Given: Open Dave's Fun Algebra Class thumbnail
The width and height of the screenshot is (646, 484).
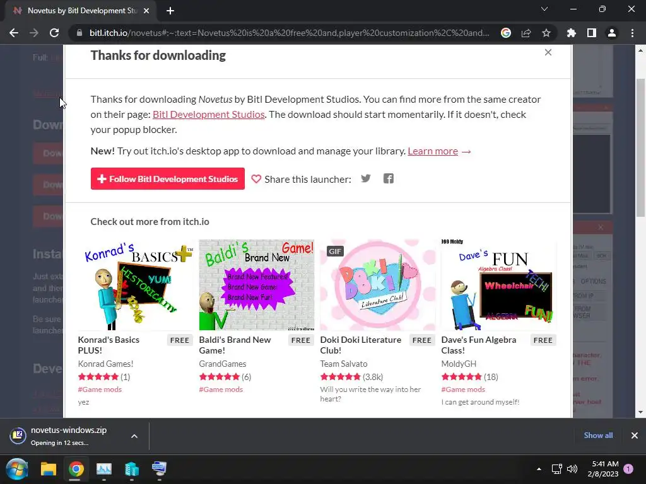Looking at the screenshot, I should tap(499, 285).
